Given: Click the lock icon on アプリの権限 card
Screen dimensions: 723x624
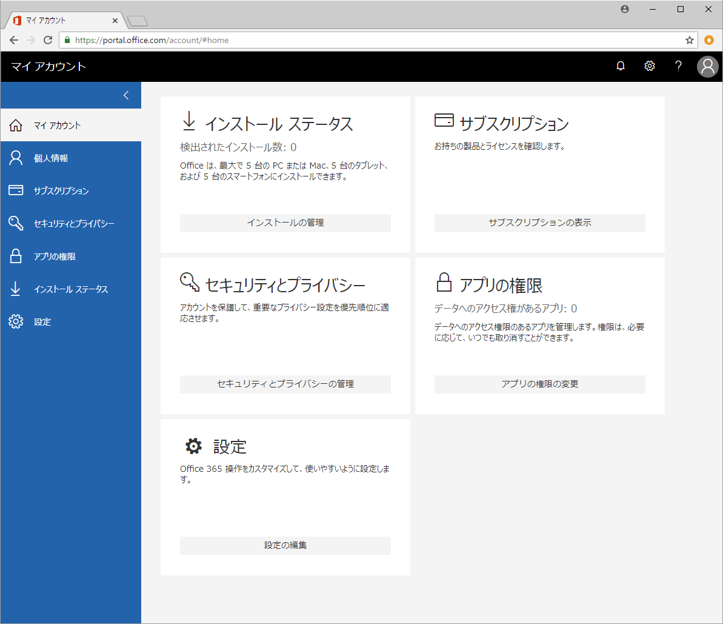Looking at the screenshot, I should click(x=444, y=282).
